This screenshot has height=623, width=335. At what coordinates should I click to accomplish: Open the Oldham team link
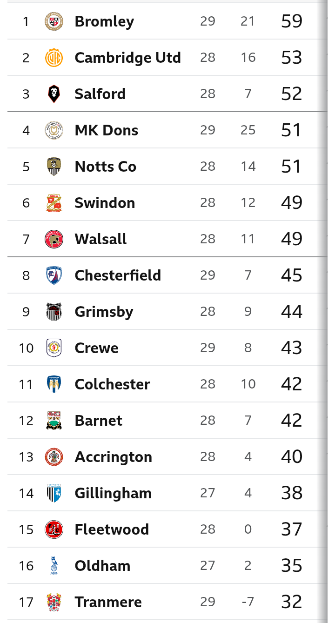pos(102,566)
